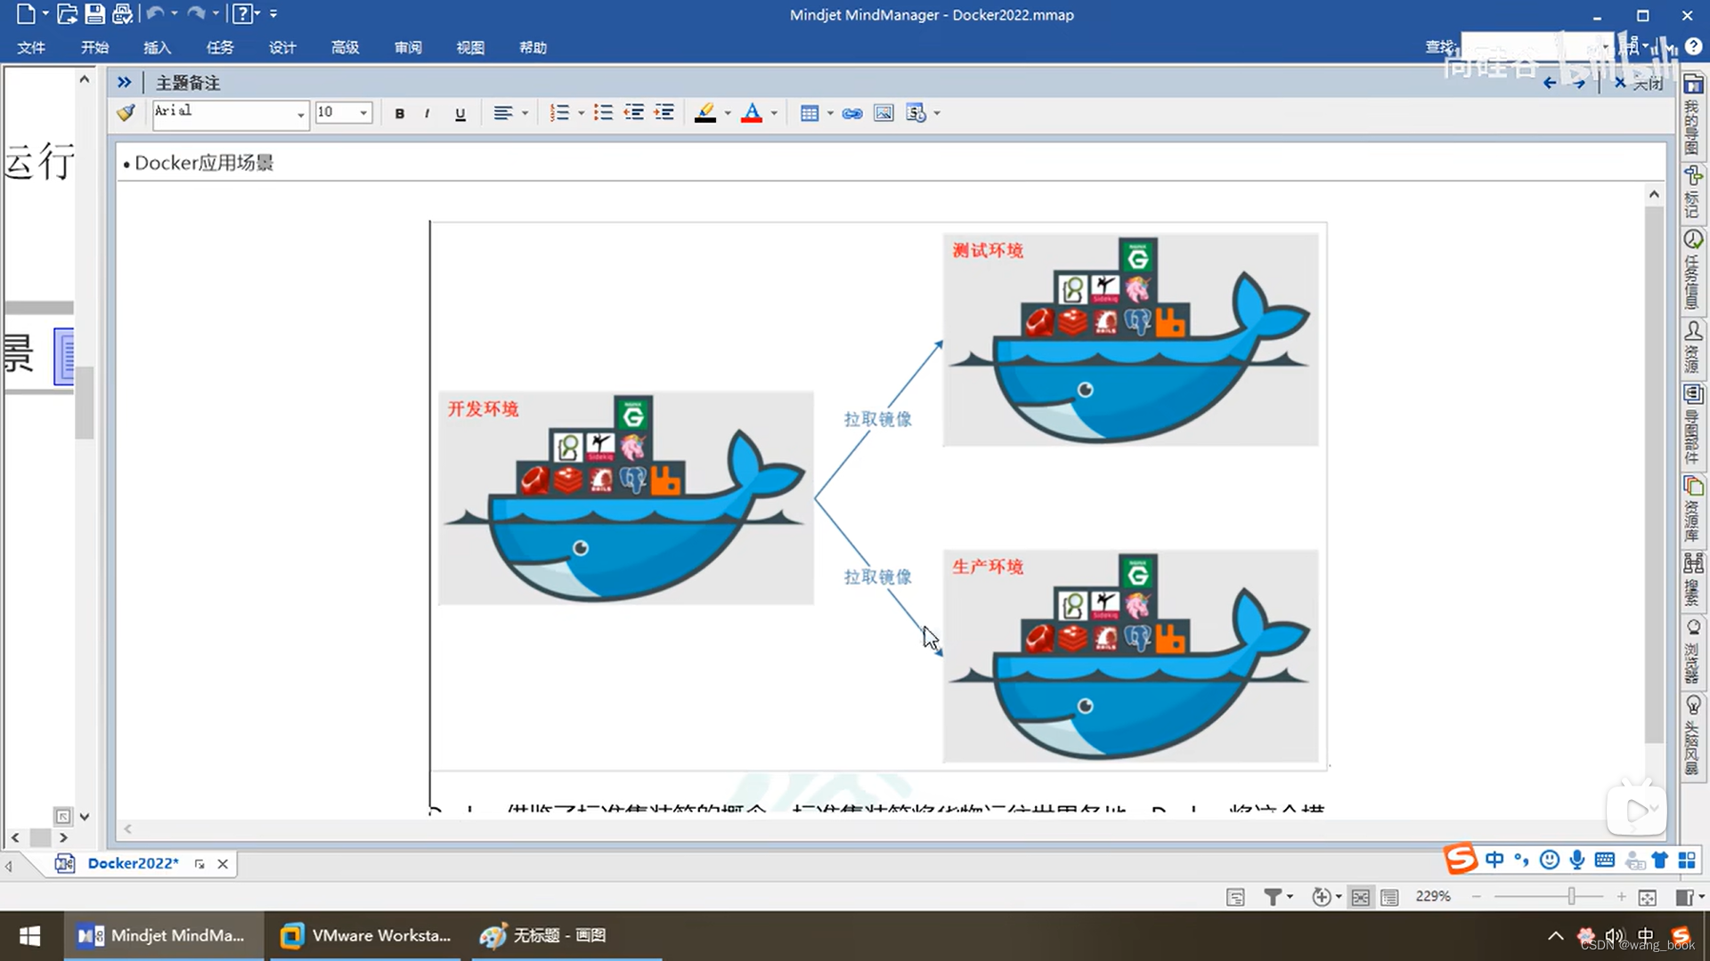Select the 插入 ribbon tab
Screen dimensions: 1710x961
(159, 47)
